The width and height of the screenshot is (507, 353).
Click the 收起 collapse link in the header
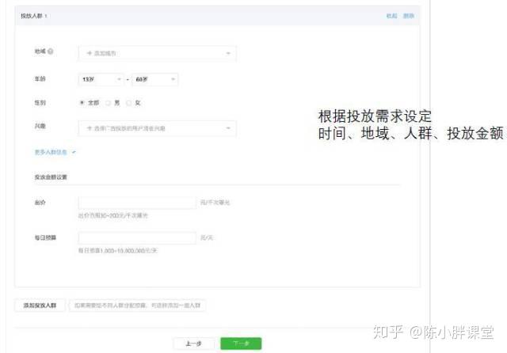391,16
